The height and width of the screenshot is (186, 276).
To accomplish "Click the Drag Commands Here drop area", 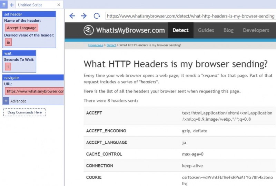I will [x=24, y=112].
